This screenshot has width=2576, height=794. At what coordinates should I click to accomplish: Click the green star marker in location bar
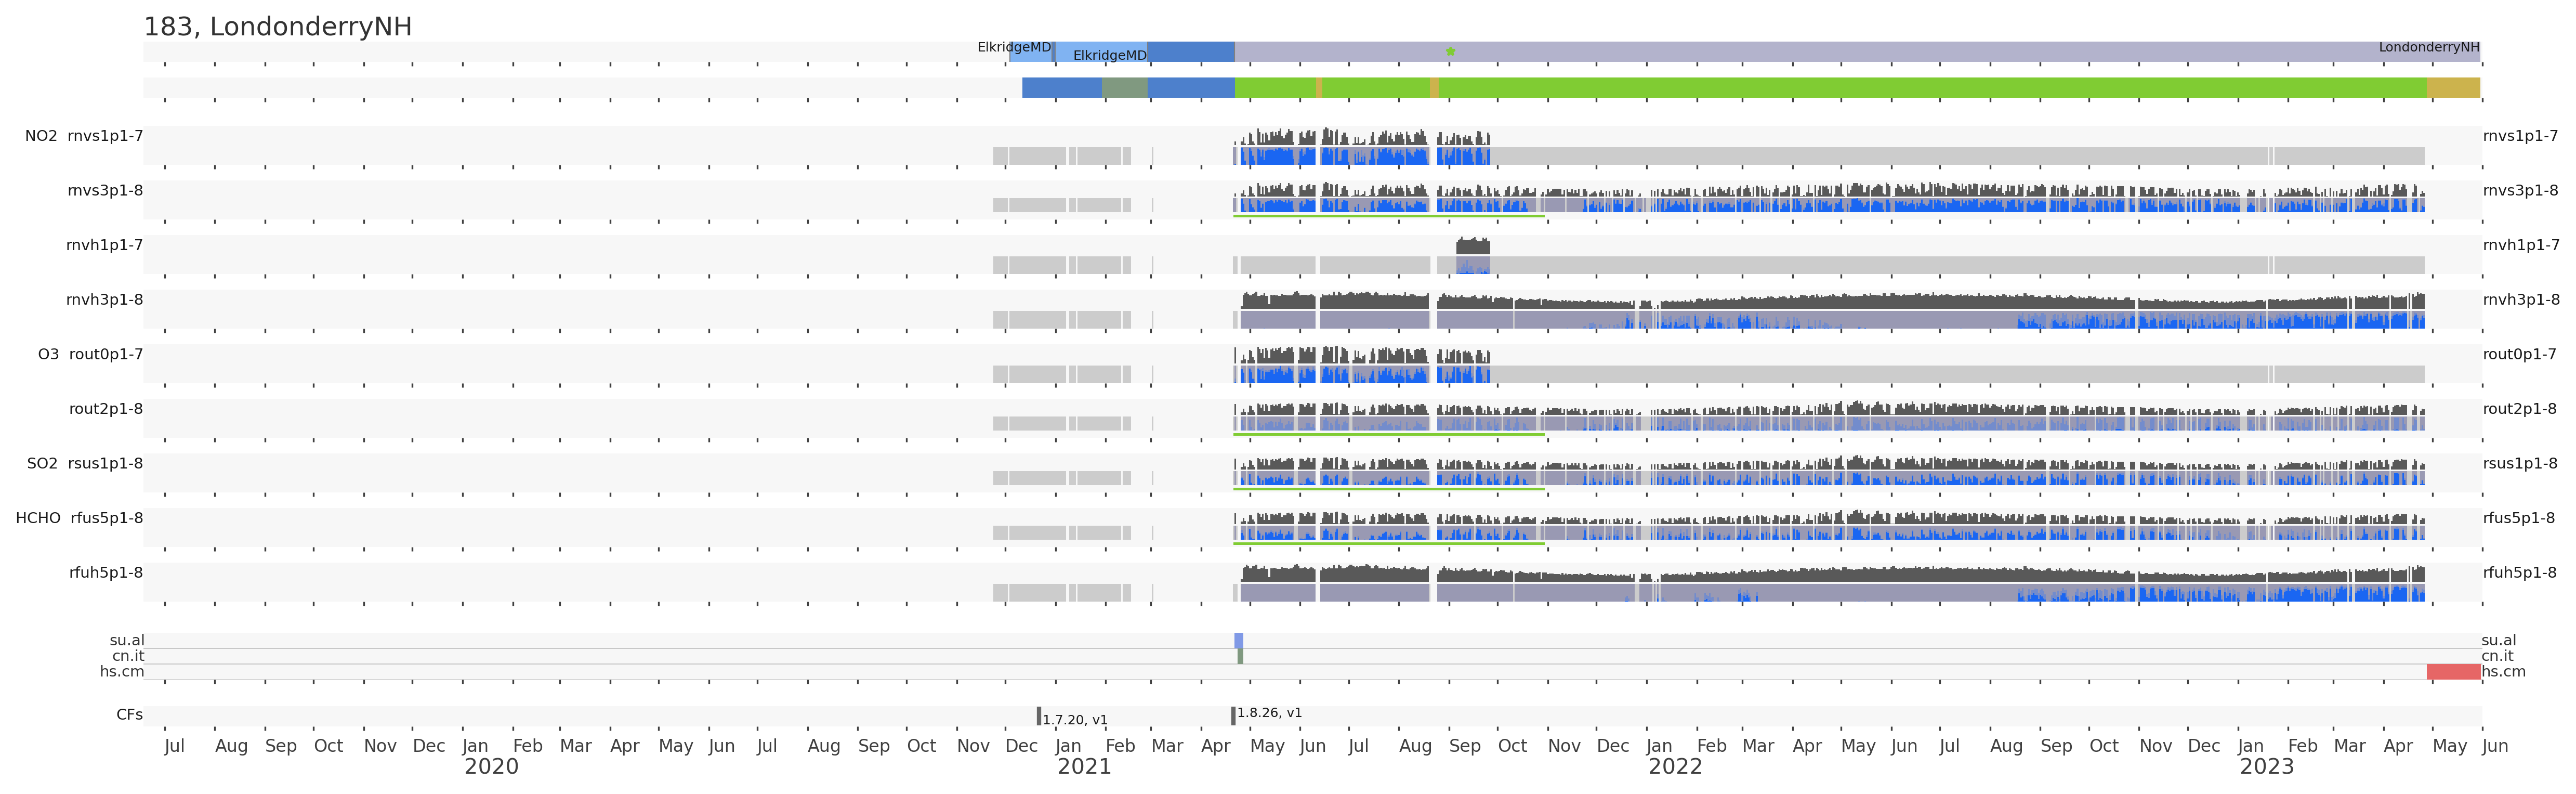click(x=1450, y=51)
